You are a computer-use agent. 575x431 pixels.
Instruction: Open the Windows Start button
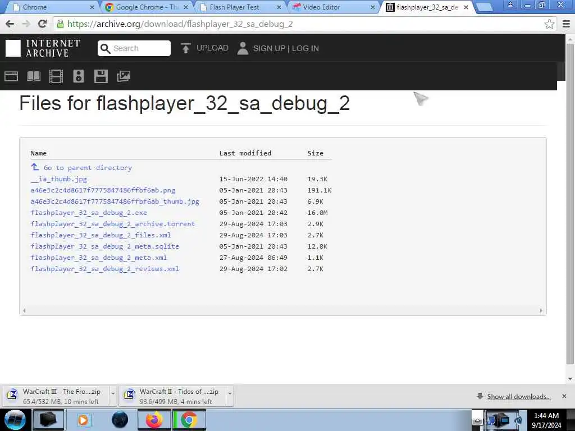15,420
